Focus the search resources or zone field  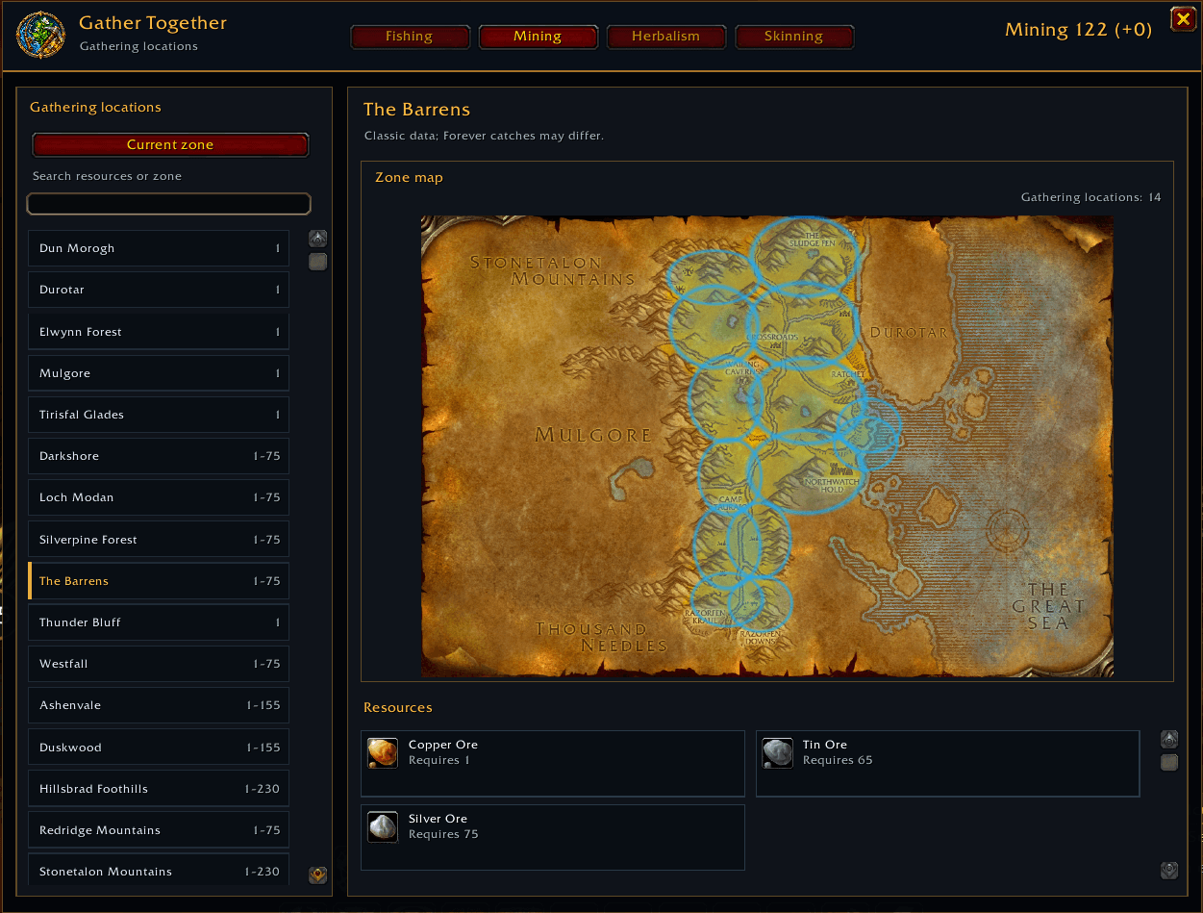point(169,204)
